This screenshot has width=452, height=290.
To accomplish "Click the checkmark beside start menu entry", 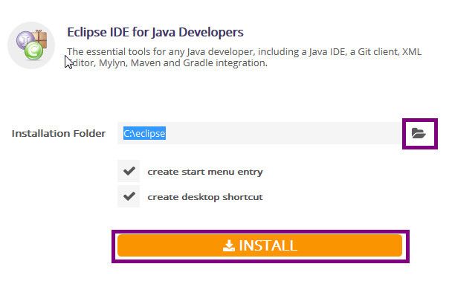I will pos(129,171).
